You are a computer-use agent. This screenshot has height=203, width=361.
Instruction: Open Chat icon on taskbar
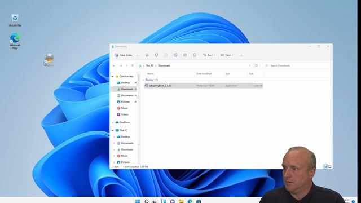click(173, 201)
